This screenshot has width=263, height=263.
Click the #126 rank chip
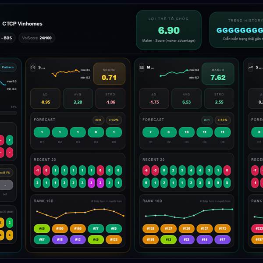150,239
